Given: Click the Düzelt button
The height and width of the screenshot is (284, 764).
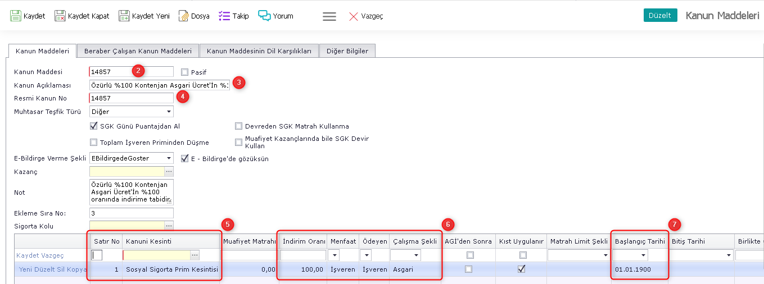Looking at the screenshot, I should point(660,15).
